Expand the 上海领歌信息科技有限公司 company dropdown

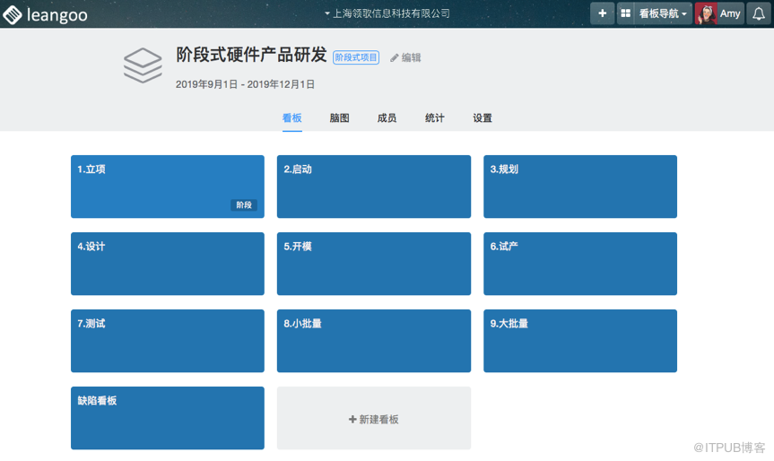point(387,13)
